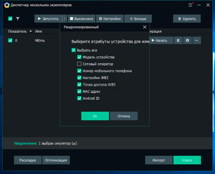Open Настройки from toolbar

[x=110, y=19]
